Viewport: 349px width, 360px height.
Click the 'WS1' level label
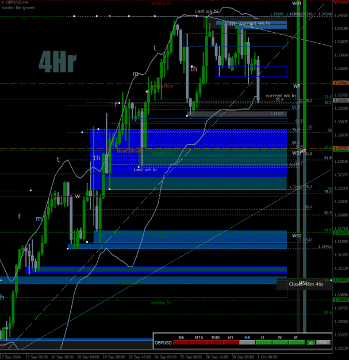pyautogui.click(x=296, y=153)
